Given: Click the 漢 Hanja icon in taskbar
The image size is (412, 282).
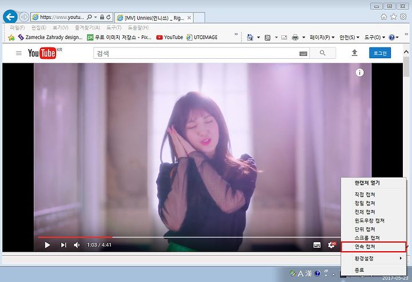Looking at the screenshot, I should coord(309,273).
